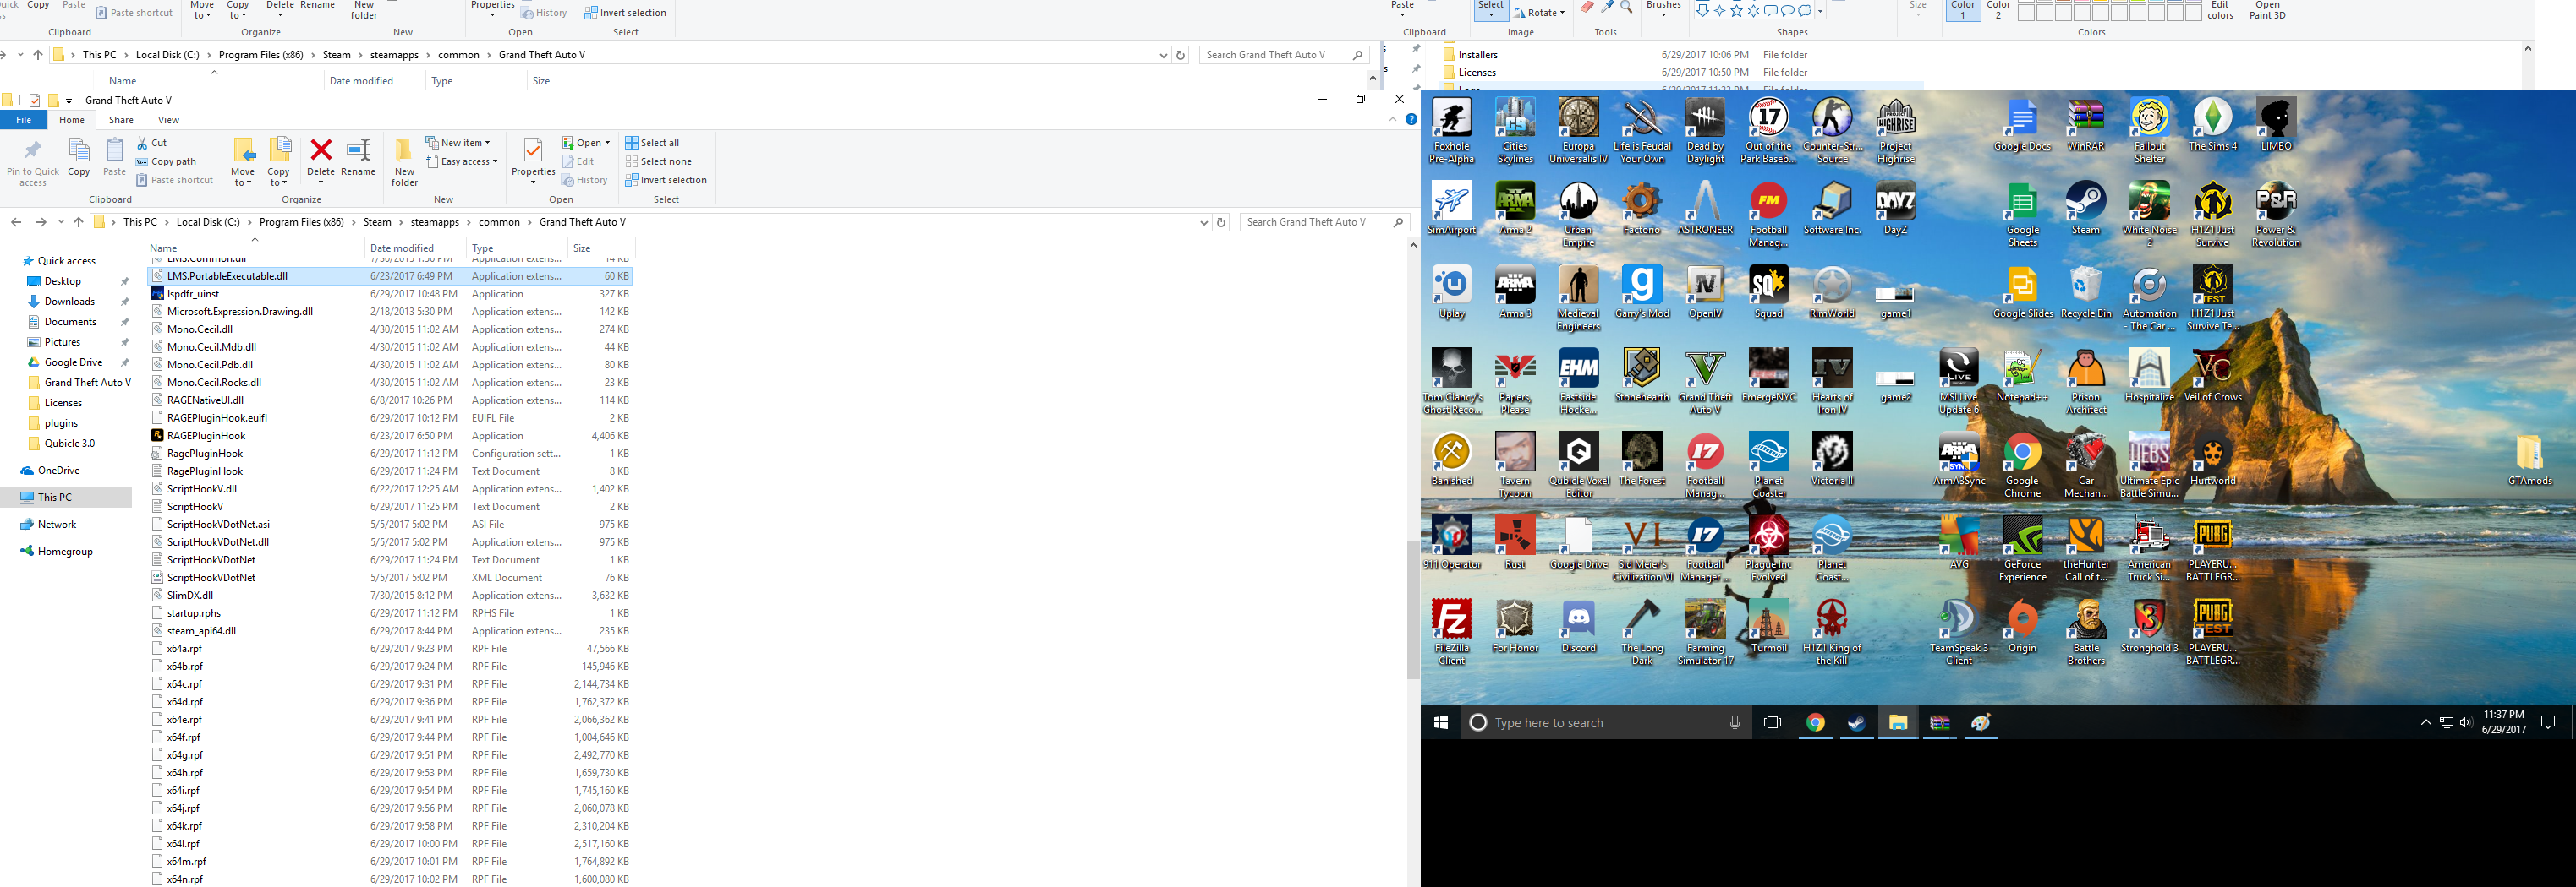Open the TeamSpeak 3 Client desktop icon

point(1959,632)
